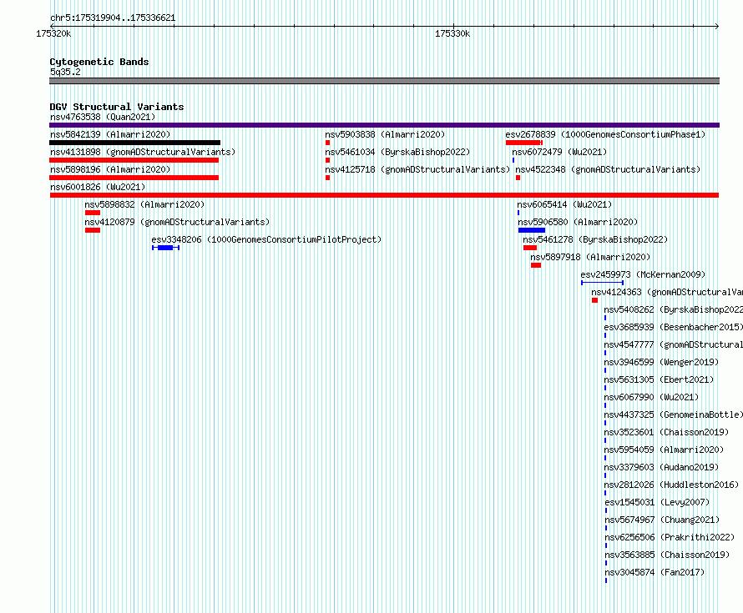
Task: Click the blue esv3348206 variant glyph
Action: 165,248
